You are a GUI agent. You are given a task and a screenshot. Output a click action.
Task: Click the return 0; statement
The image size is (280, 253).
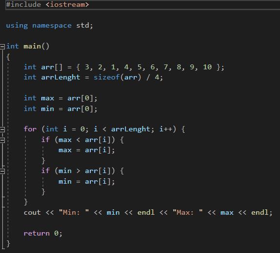(x=43, y=234)
